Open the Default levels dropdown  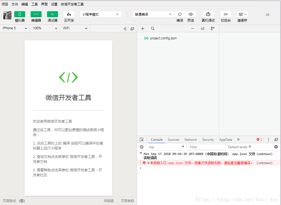pos(239,147)
